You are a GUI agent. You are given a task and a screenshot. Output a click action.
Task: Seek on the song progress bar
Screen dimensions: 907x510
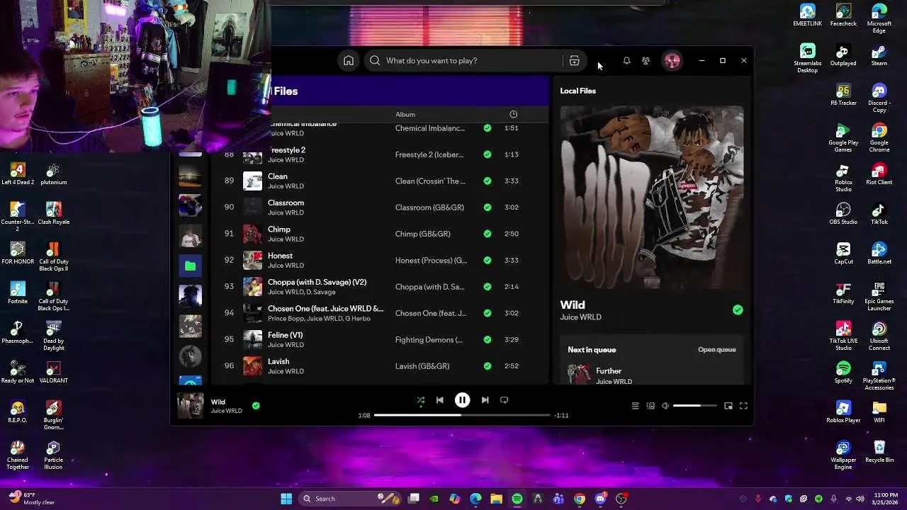(462, 415)
